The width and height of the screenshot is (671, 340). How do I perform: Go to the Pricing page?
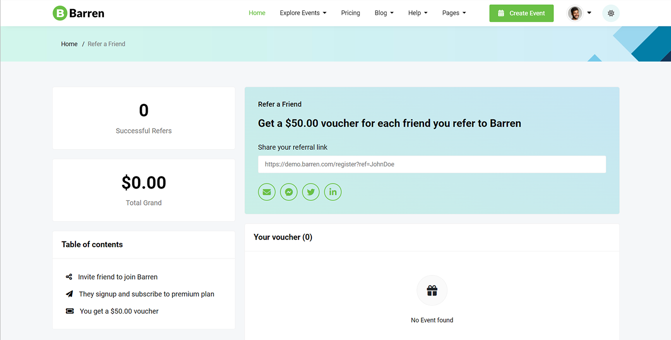tap(350, 13)
